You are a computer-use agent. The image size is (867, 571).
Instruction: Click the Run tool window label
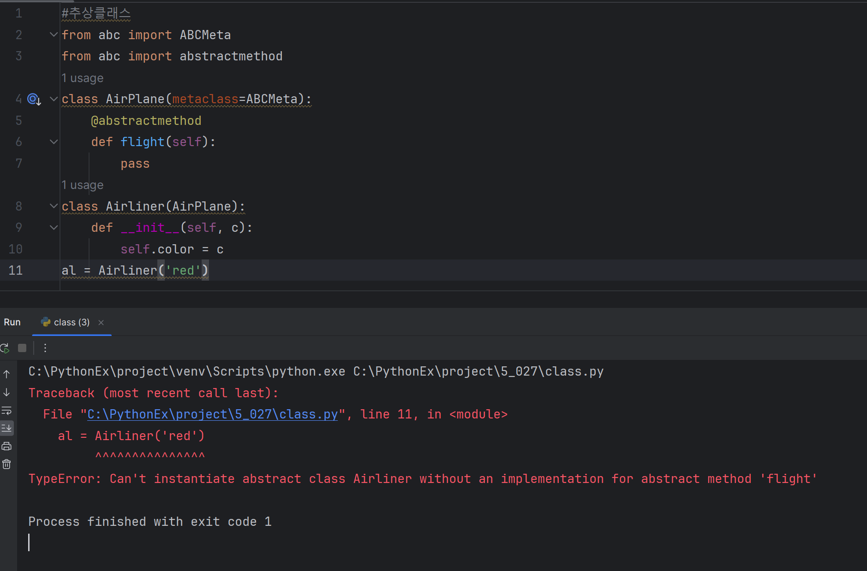coord(12,322)
